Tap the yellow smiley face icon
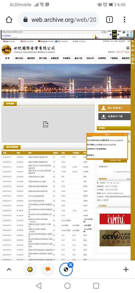 pos(30,269)
